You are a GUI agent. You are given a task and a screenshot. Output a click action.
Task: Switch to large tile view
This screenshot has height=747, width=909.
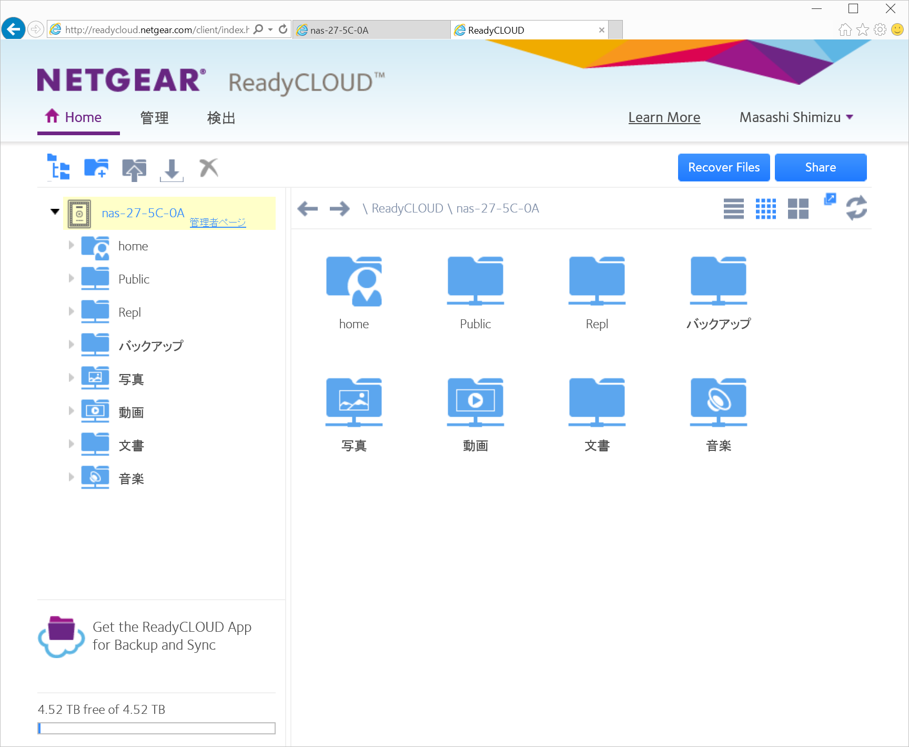[x=798, y=209]
